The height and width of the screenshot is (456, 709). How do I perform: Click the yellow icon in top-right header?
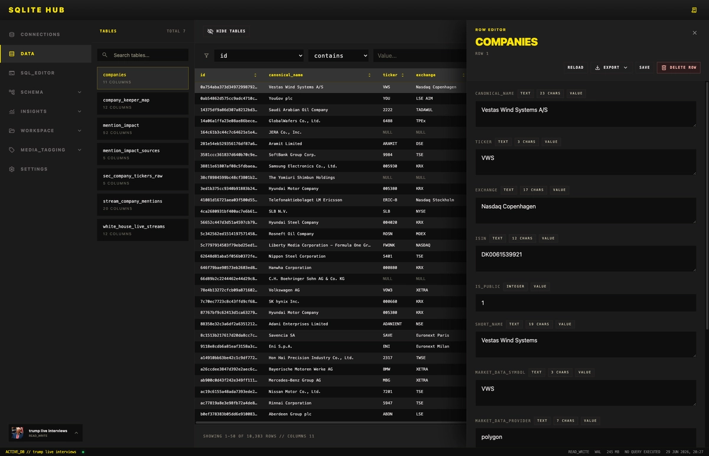694,10
